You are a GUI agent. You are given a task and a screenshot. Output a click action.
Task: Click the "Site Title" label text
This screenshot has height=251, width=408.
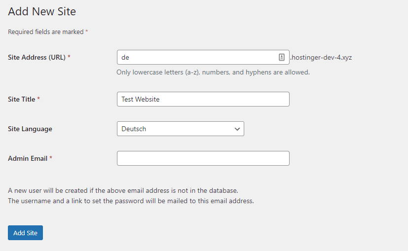pos(21,99)
